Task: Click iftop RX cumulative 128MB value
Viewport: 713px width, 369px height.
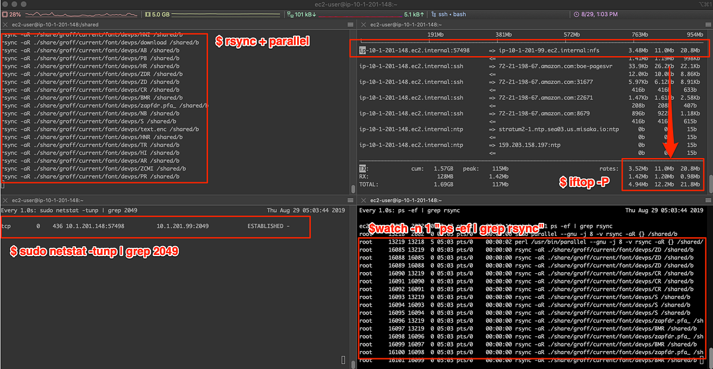Action: click(x=445, y=176)
